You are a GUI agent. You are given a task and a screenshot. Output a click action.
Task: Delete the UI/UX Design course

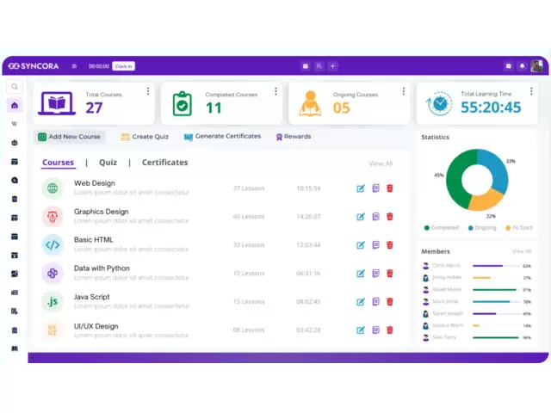[390, 330]
